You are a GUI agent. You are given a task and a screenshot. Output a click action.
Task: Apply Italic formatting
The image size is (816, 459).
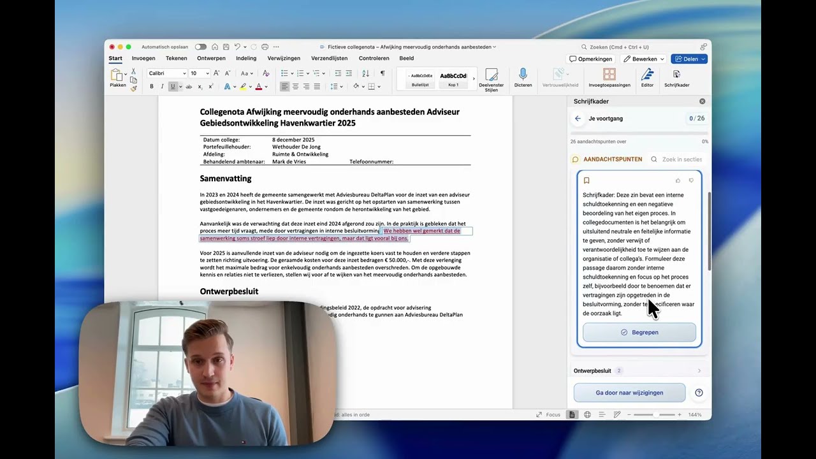[x=162, y=87]
